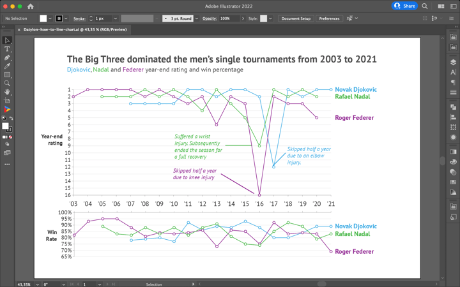460x287 pixels.
Task: Select the Zoom tool
Action: (7, 84)
